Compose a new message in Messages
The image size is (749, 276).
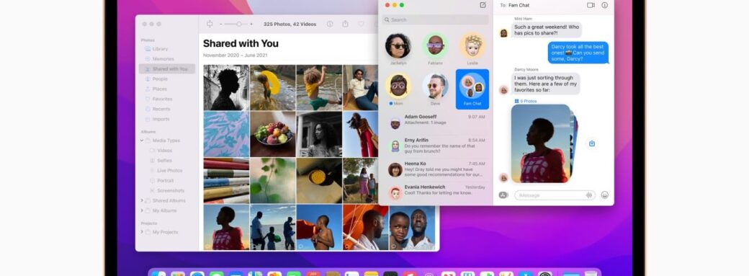483,5
